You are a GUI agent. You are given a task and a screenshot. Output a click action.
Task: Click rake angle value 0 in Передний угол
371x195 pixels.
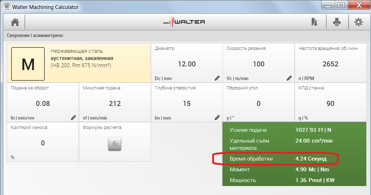[x=258, y=103]
